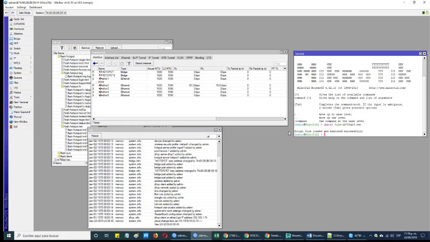Open Log in sidebar
430x242 pixels.
(x=15, y=87)
